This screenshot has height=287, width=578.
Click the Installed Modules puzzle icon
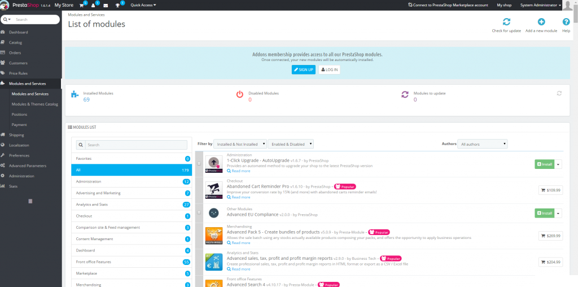75,94
